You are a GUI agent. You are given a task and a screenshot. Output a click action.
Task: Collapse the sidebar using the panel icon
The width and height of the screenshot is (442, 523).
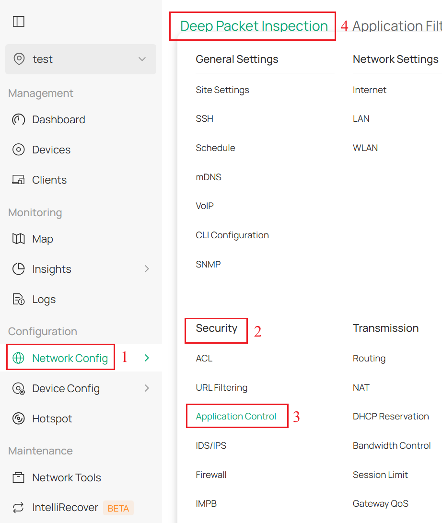coord(18,21)
